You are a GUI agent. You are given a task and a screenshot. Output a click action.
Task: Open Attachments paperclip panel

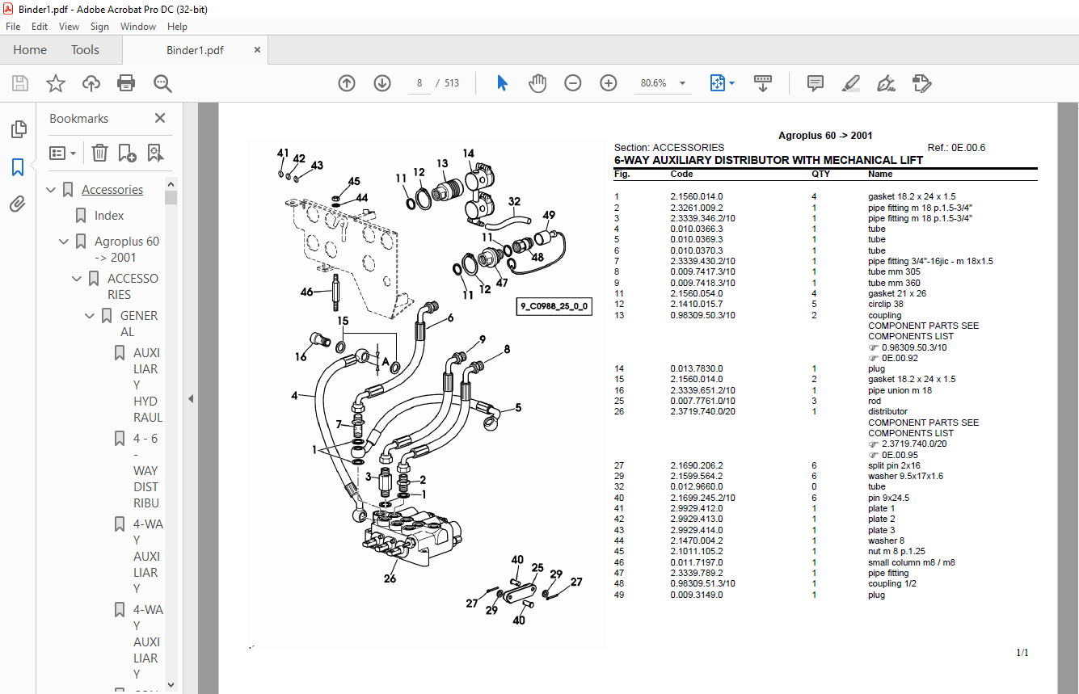click(18, 204)
